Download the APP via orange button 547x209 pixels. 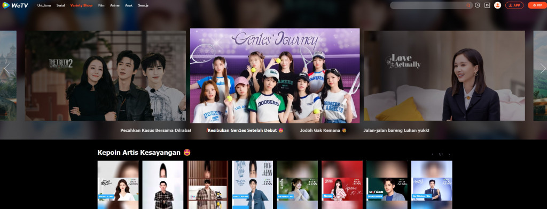[514, 5]
